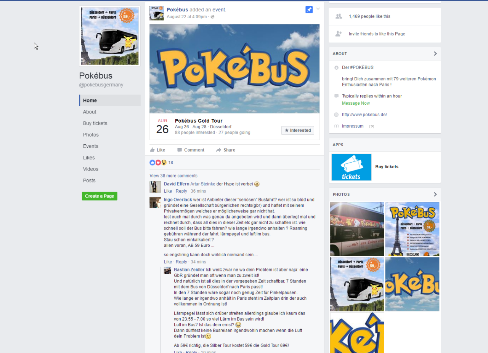Expand View 38 more comments

[173, 176]
